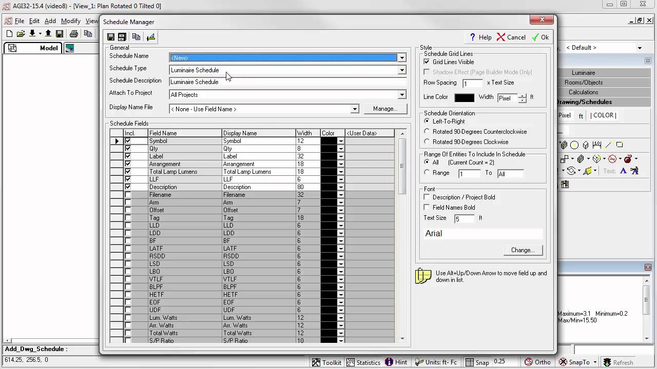Uncheck Grid Lines Visible checkbox
This screenshot has width=657, height=369.
427,62
